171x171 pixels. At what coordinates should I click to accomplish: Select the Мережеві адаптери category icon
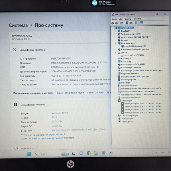[x=119, y=74]
